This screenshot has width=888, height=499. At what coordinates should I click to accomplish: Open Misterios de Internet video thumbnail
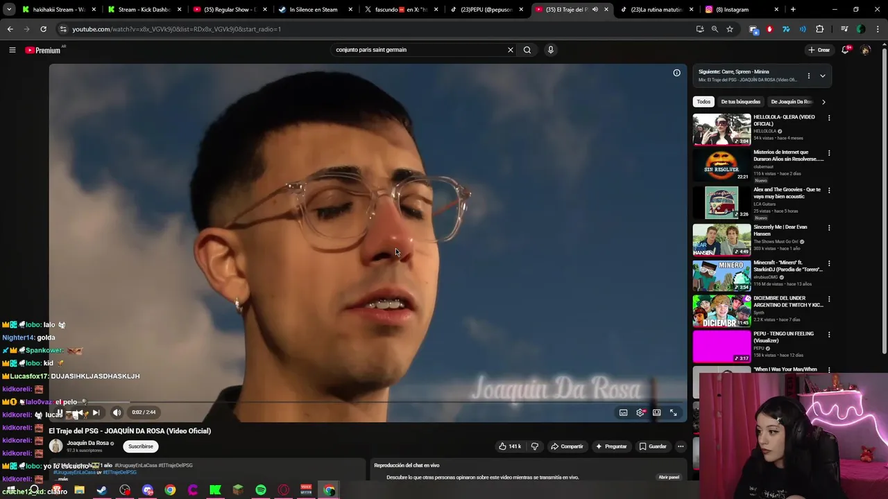(721, 165)
